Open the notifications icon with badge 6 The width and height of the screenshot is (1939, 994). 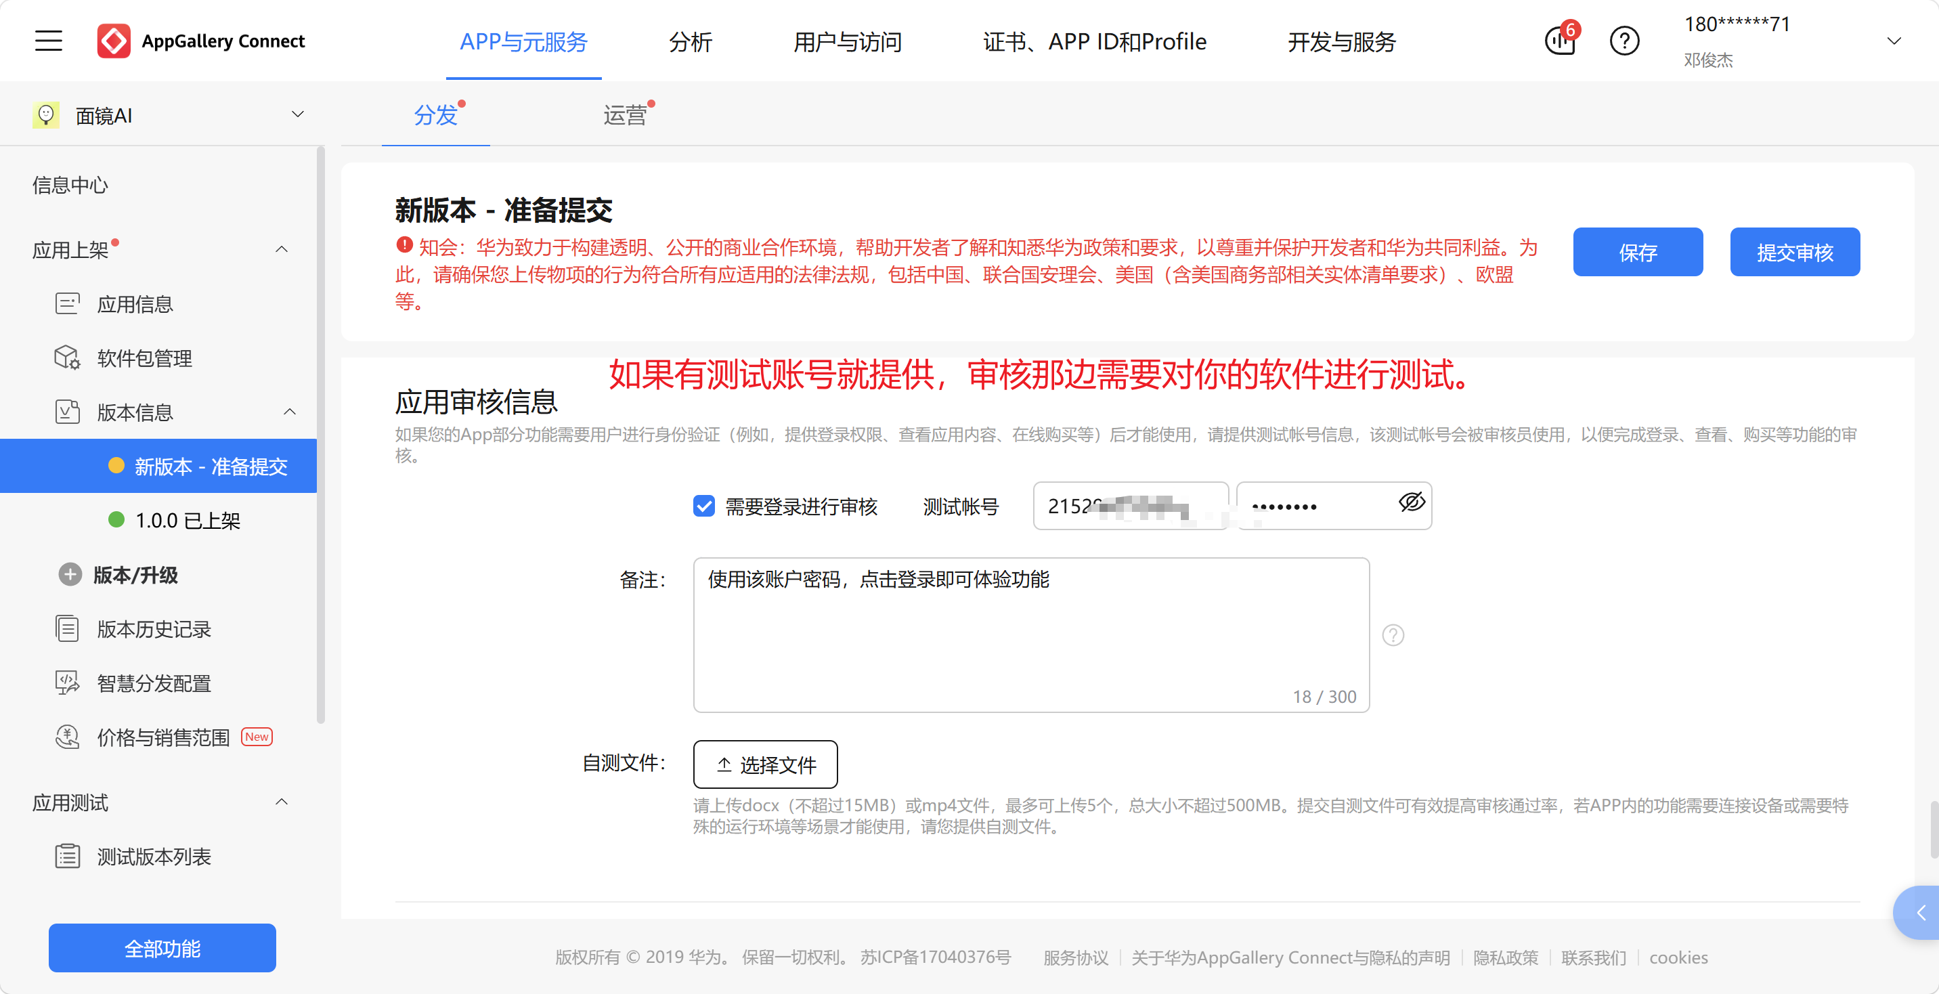[1561, 41]
